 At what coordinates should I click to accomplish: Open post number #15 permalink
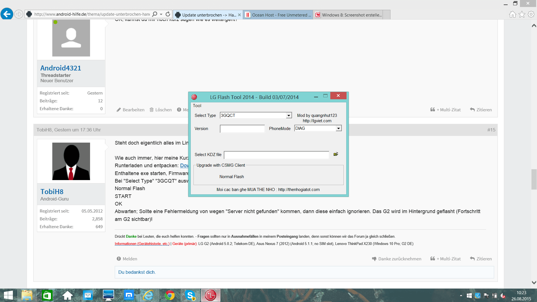(x=491, y=130)
